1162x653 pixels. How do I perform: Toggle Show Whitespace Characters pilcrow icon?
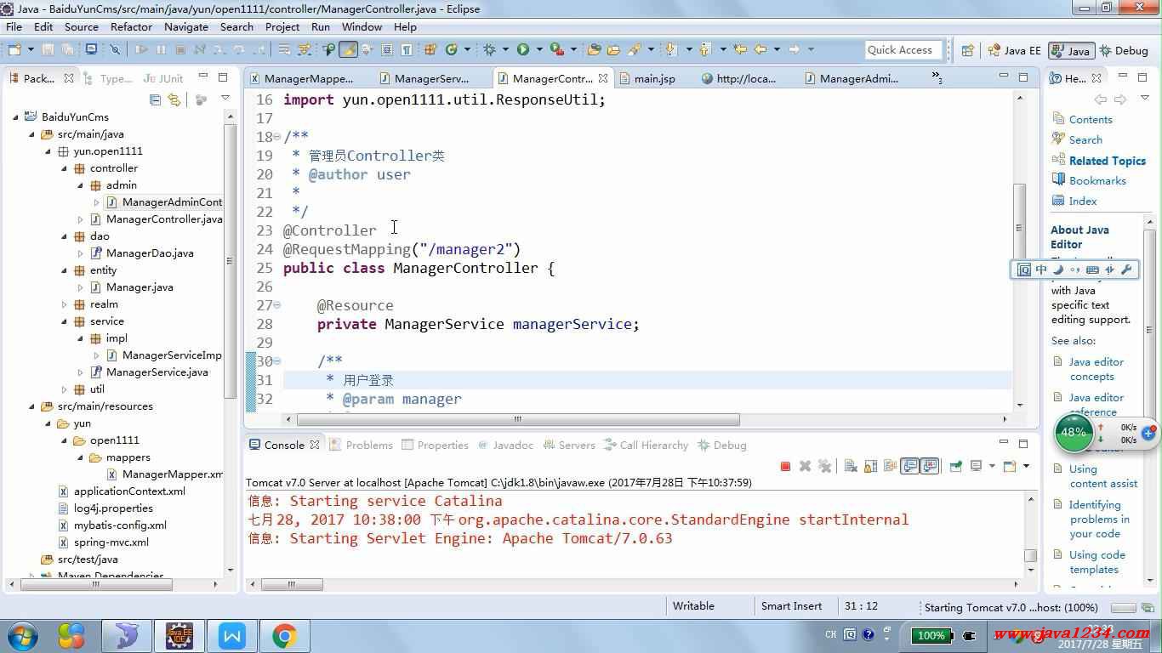point(407,49)
